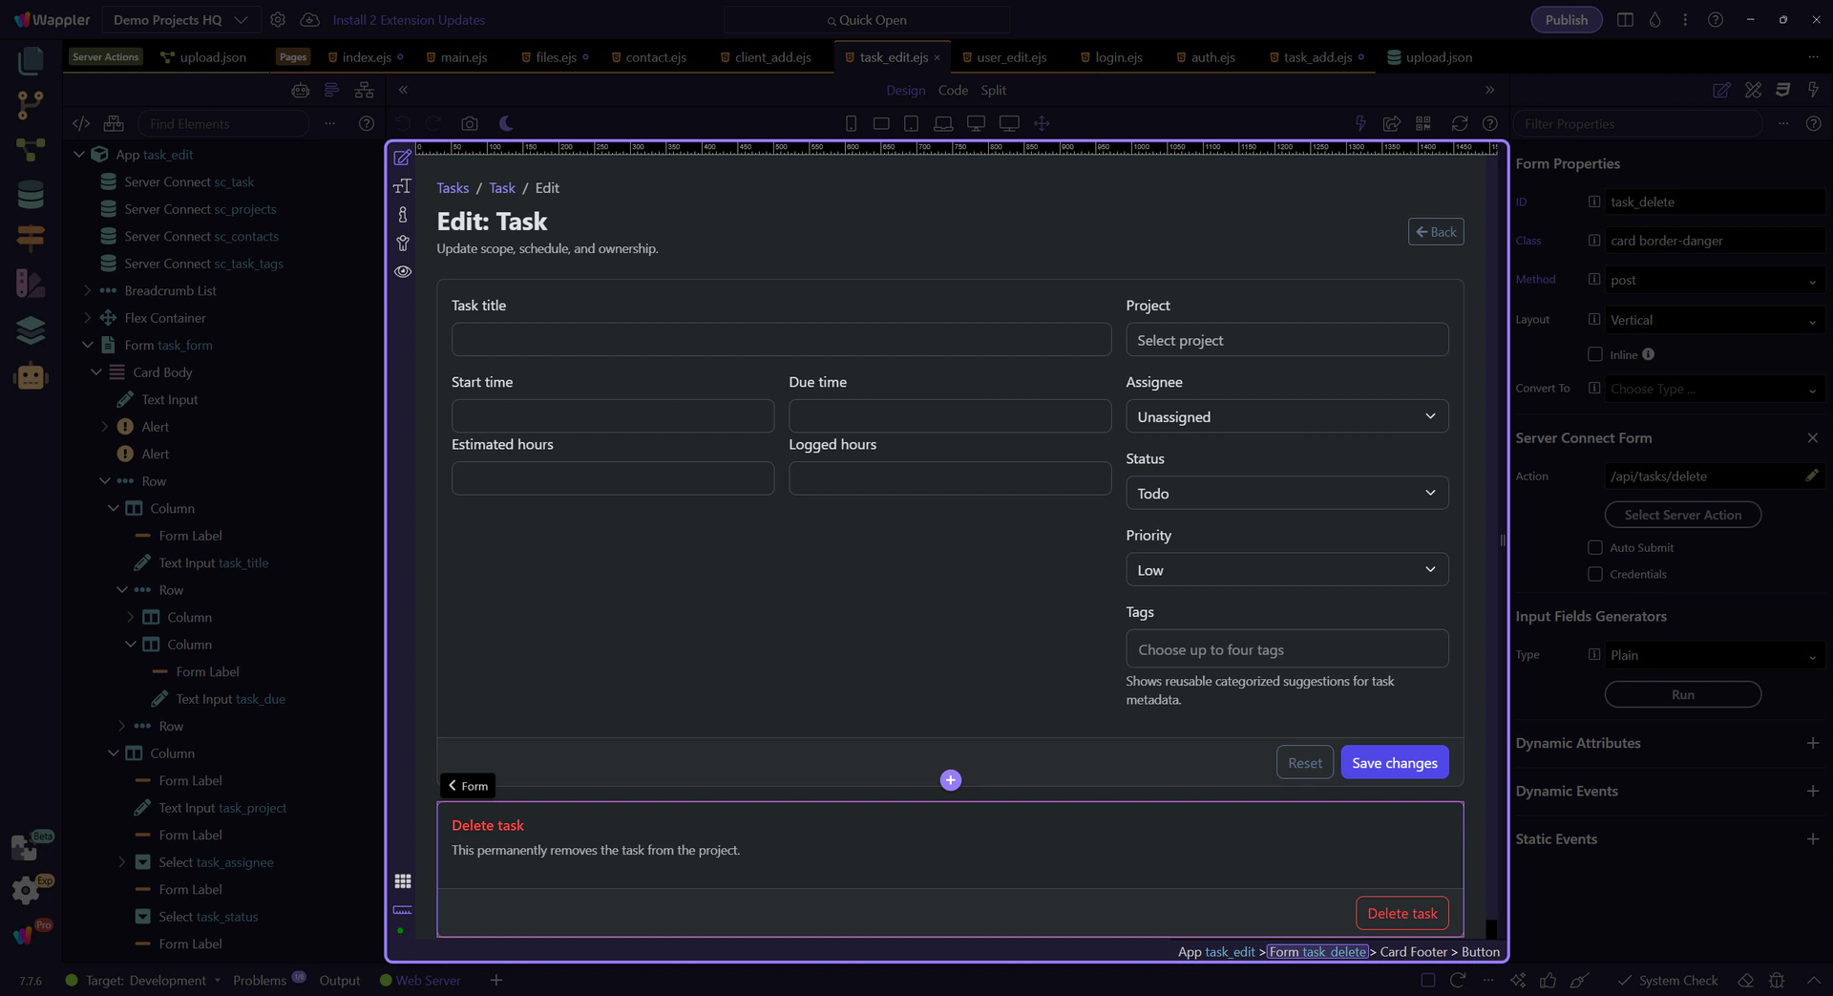Click the Select Server Action button
This screenshot has width=1833, height=996.
(1682, 515)
